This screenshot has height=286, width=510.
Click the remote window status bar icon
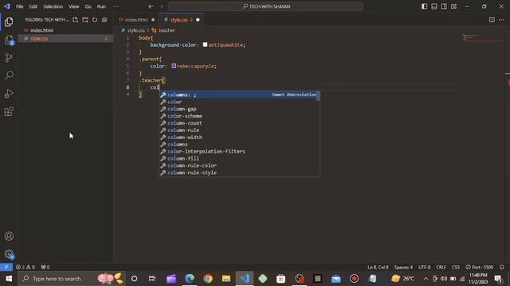pyautogui.click(x=6, y=267)
